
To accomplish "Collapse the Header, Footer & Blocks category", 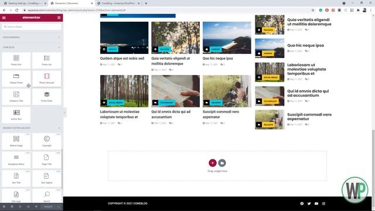I will click(x=31, y=128).
